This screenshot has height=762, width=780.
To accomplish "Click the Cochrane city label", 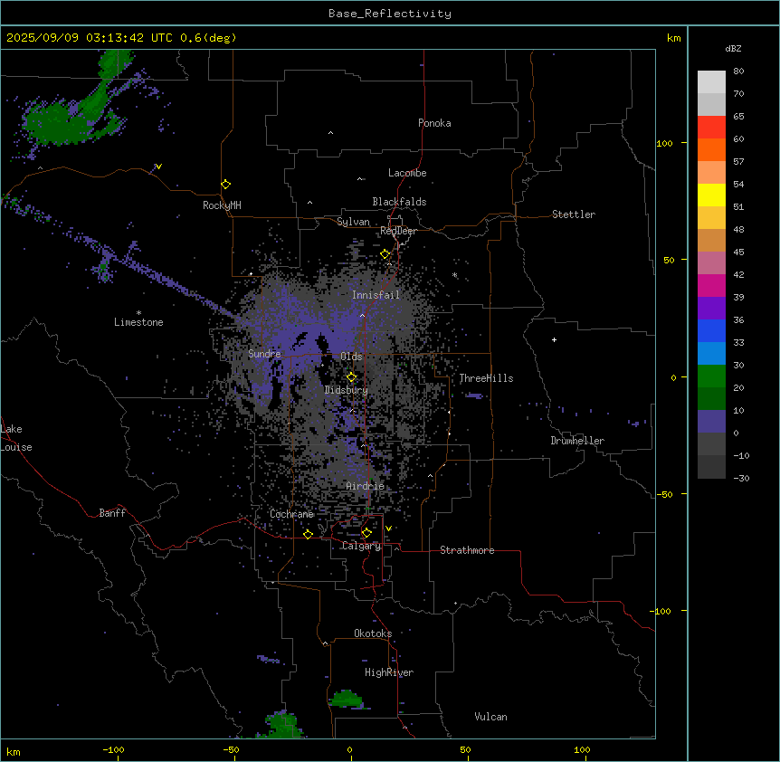I will point(291,514).
